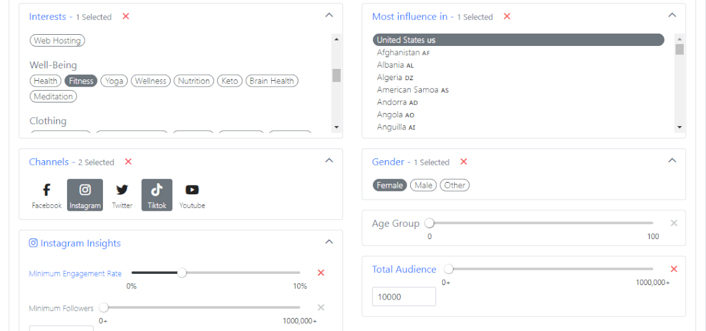Click country list scroll down arrow
This screenshot has height=331, width=706.
pos(680,127)
